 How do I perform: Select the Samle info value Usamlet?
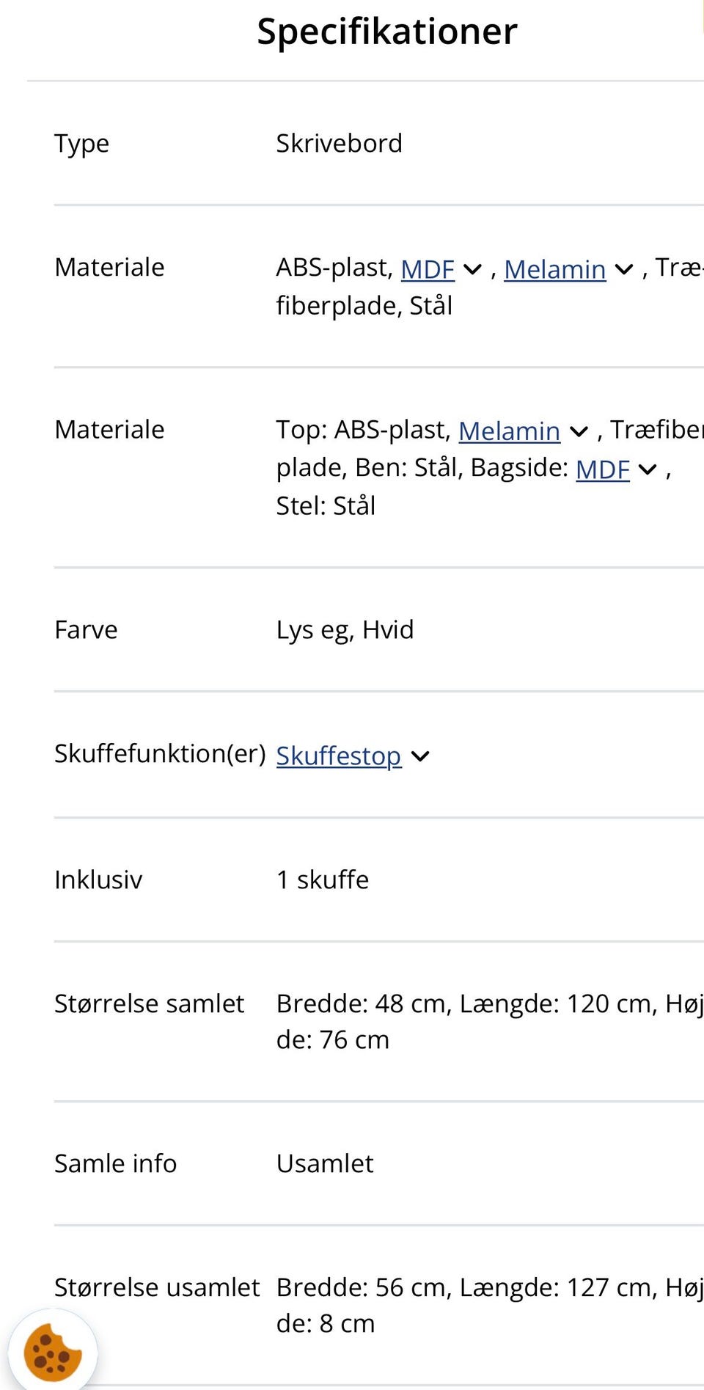[x=325, y=1163]
